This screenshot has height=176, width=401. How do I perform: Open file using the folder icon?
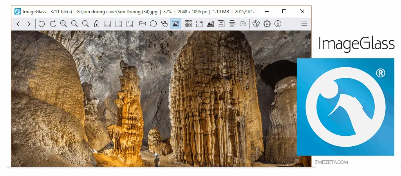pyautogui.click(x=143, y=24)
